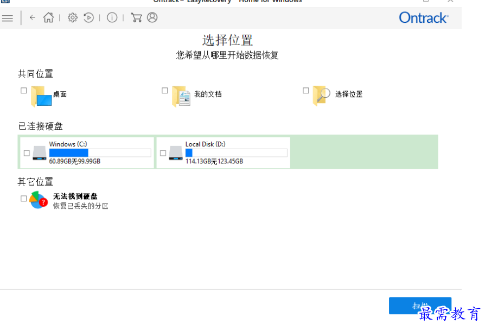The width and height of the screenshot is (485, 331).
Task: Select the Desktop folder icon
Action: 41,96
